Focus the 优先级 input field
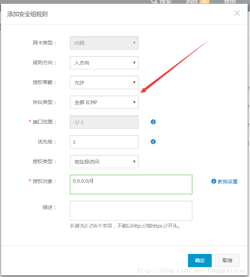The image size is (250, 277). tap(104, 142)
